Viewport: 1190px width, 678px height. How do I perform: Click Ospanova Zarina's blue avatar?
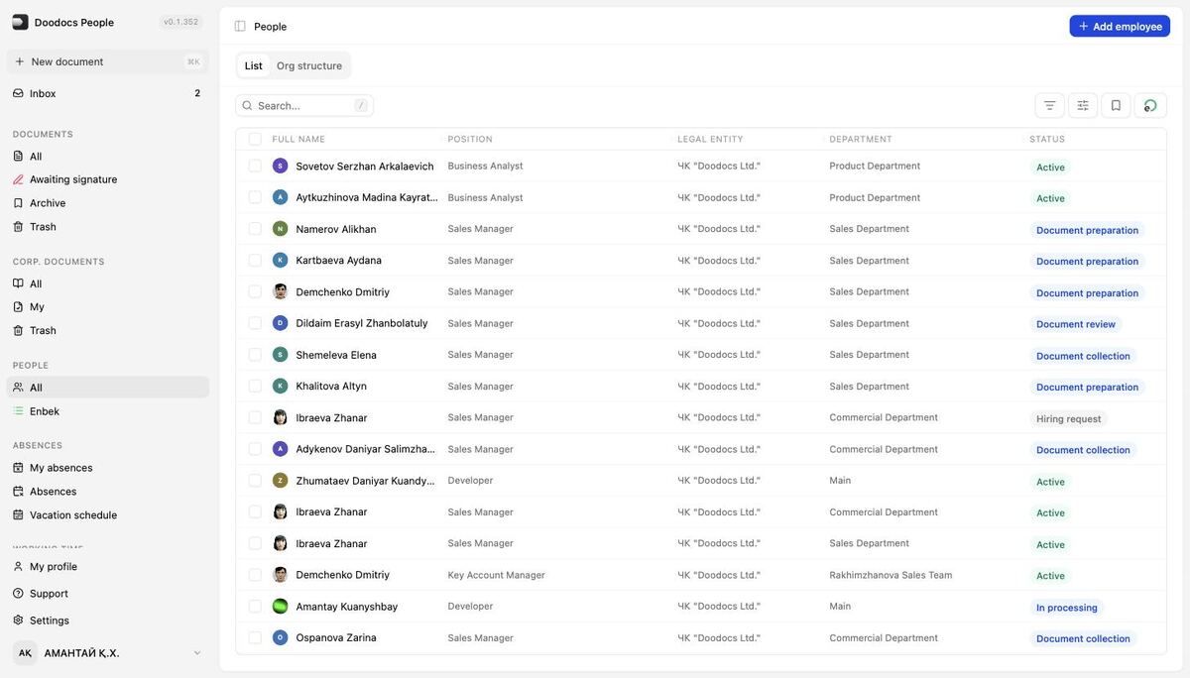pyautogui.click(x=281, y=637)
